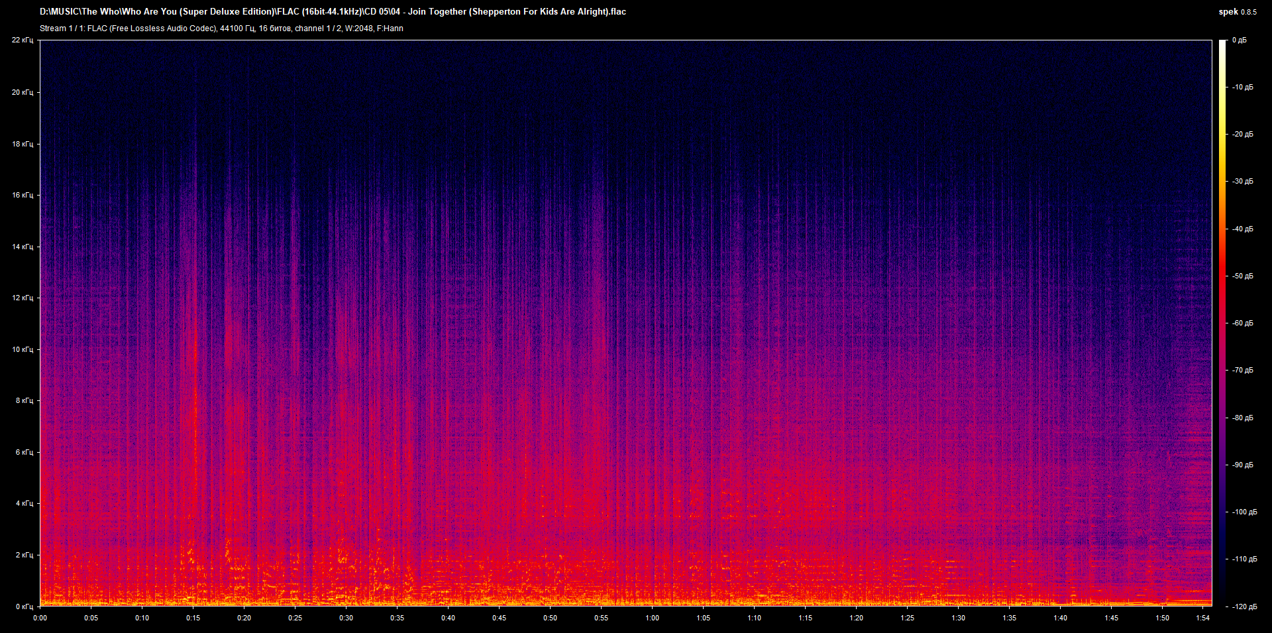Click the -30 дБ level scale label
This screenshot has width=1272, height=633.
pyautogui.click(x=1242, y=181)
